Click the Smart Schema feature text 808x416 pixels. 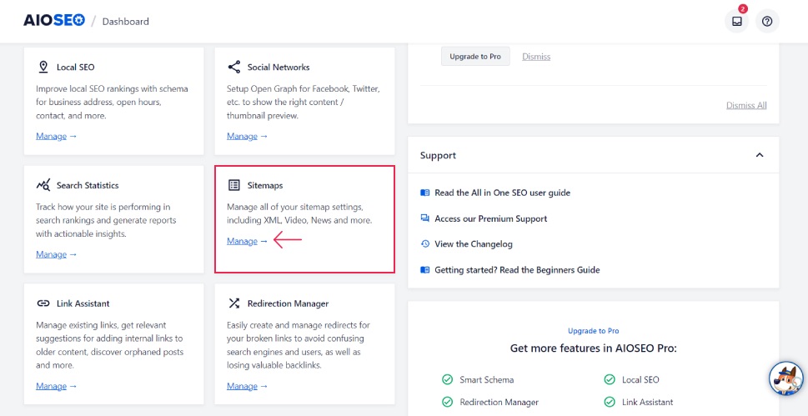[486, 380]
